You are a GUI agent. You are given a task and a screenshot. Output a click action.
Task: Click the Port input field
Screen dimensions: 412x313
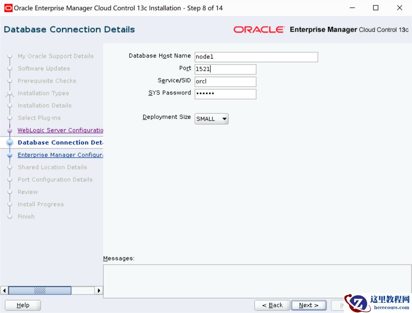click(225, 69)
